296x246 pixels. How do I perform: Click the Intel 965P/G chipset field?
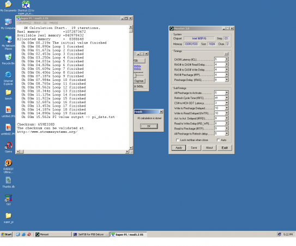[199, 38]
